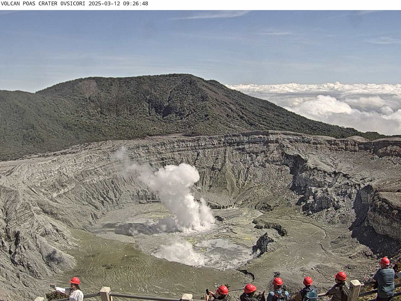Click the webcam timestamp caption text

pyautogui.click(x=75, y=4)
